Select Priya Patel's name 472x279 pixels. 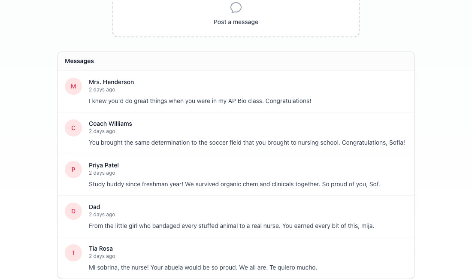(104, 165)
